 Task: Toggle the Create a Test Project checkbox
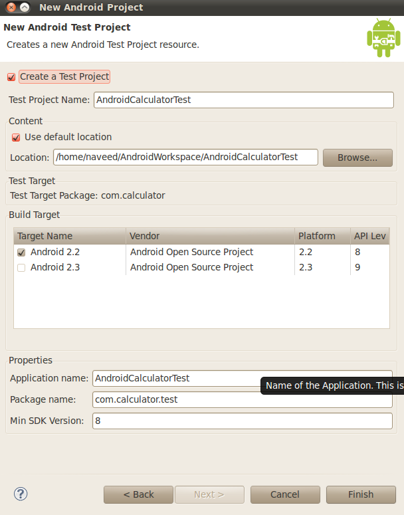pos(11,77)
